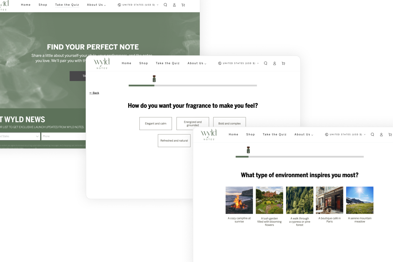Image resolution: width=393 pixels, height=262 pixels.
Task: Click the globe icon in the front window header
Action: coord(327,135)
